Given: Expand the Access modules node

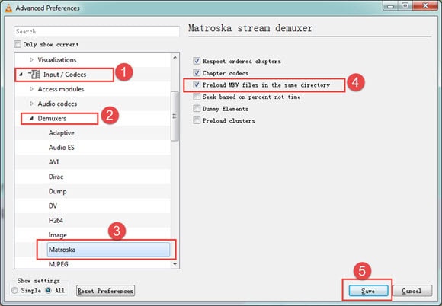Looking at the screenshot, I should 31,89.
